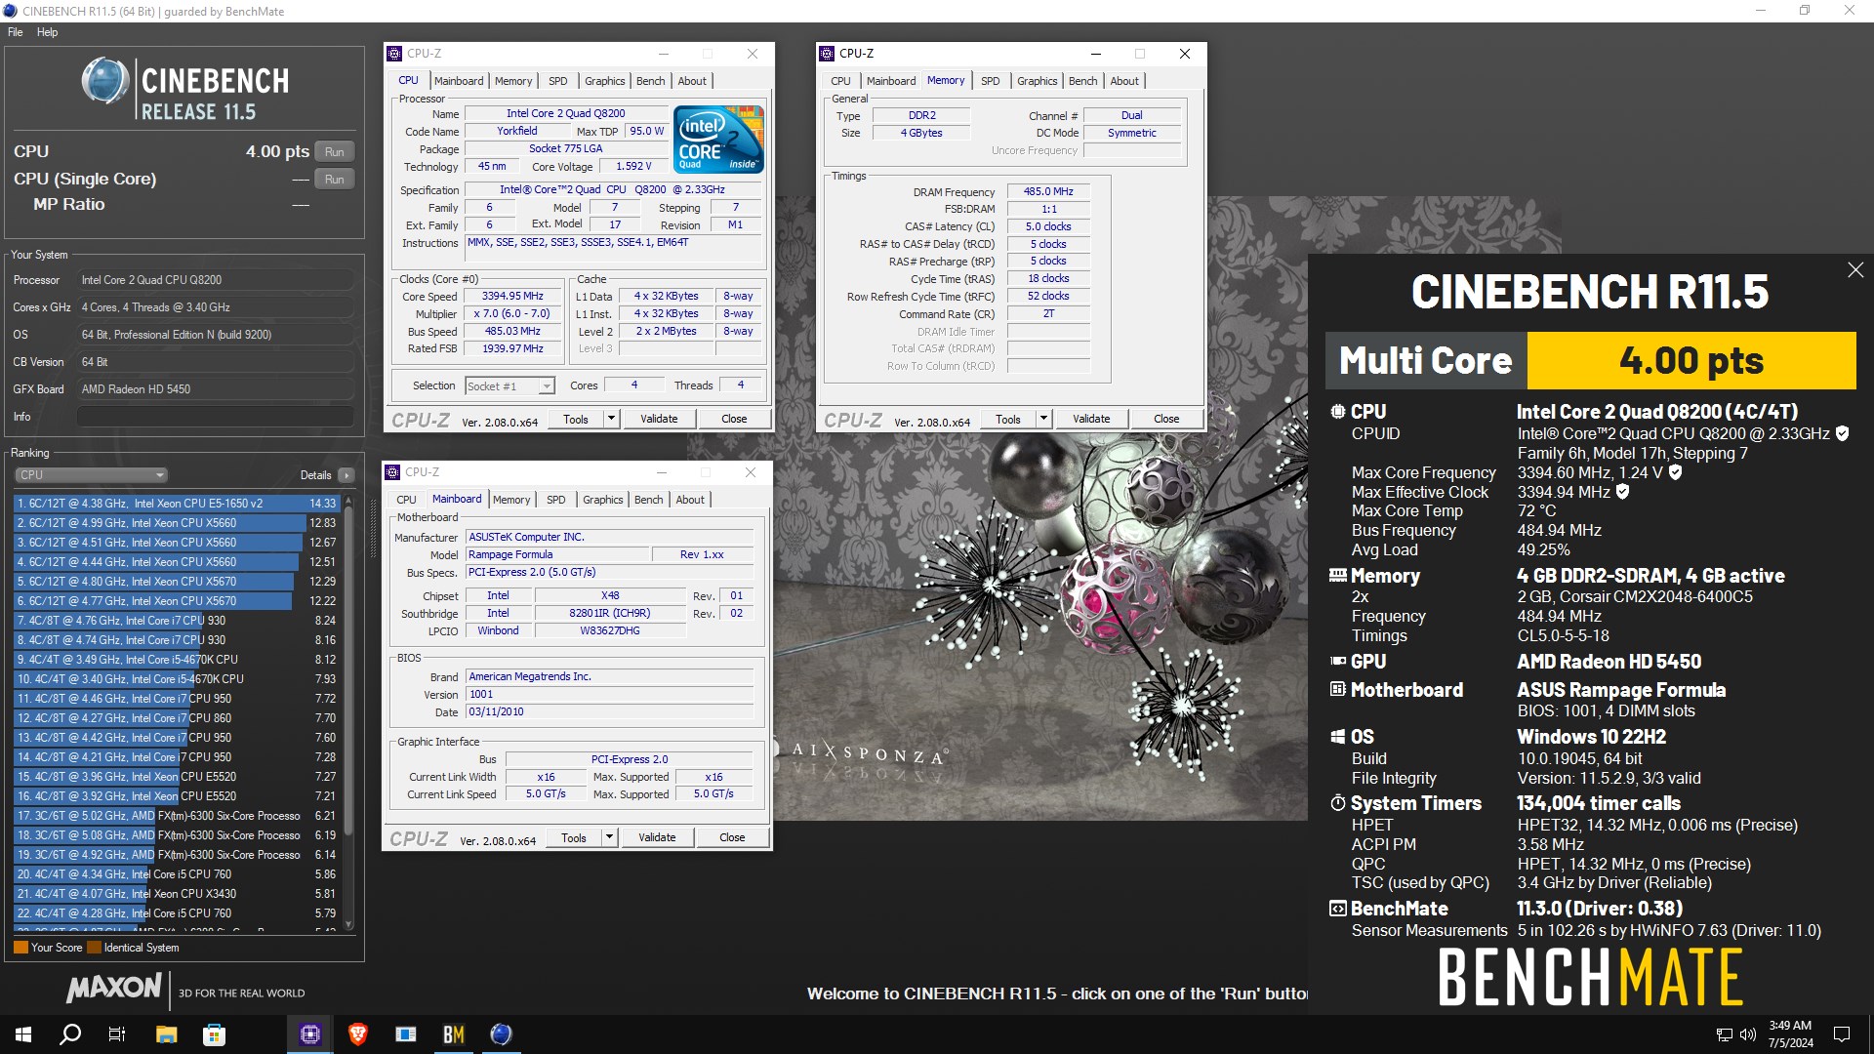The width and height of the screenshot is (1874, 1054).
Task: Click the Rampage Formula model field
Action: pos(557,554)
